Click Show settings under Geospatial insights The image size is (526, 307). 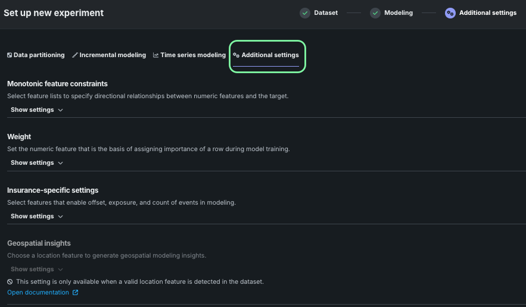tap(37, 270)
